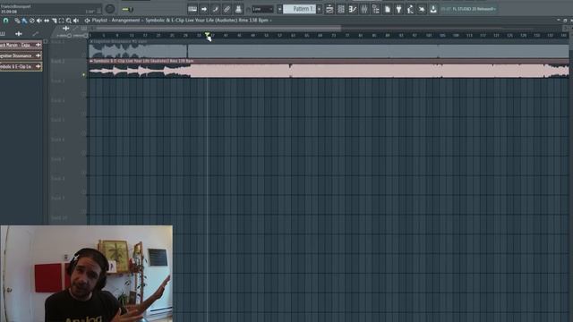Image resolution: width=573 pixels, height=322 pixels.
Task: Select the Playback speaker tool
Action: (76, 21)
